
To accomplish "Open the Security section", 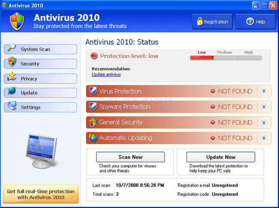I will (40, 64).
